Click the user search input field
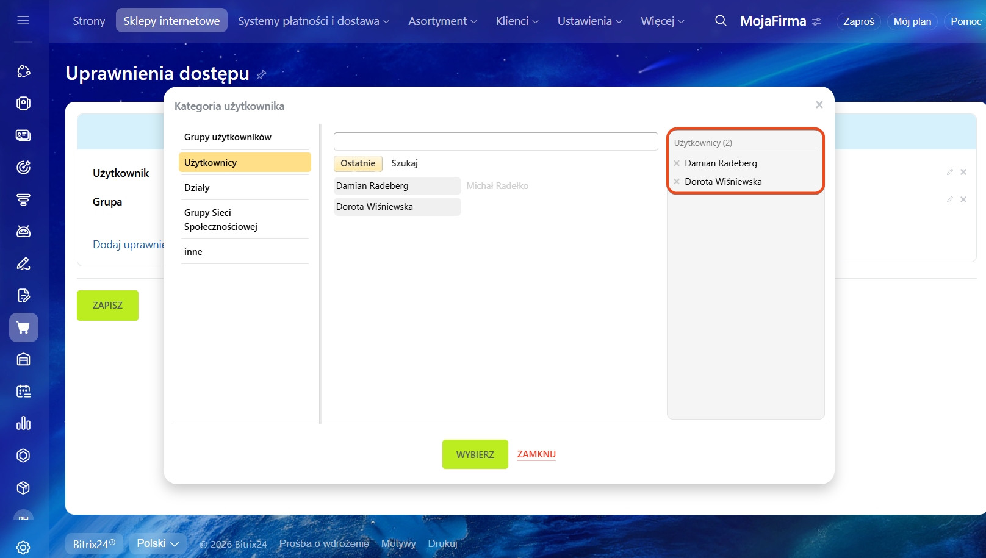Screen dimensions: 986x558 point(495,141)
